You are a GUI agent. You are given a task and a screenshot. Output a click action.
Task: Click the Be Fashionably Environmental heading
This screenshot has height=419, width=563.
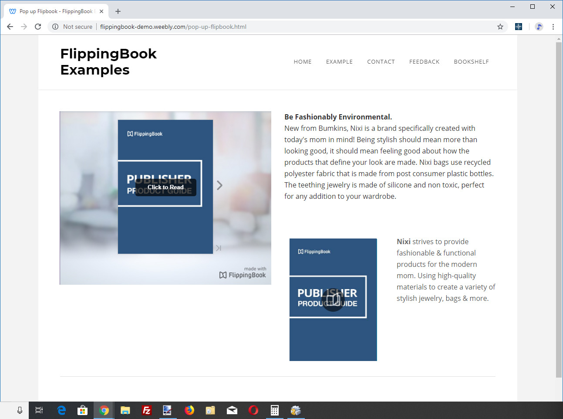(338, 117)
